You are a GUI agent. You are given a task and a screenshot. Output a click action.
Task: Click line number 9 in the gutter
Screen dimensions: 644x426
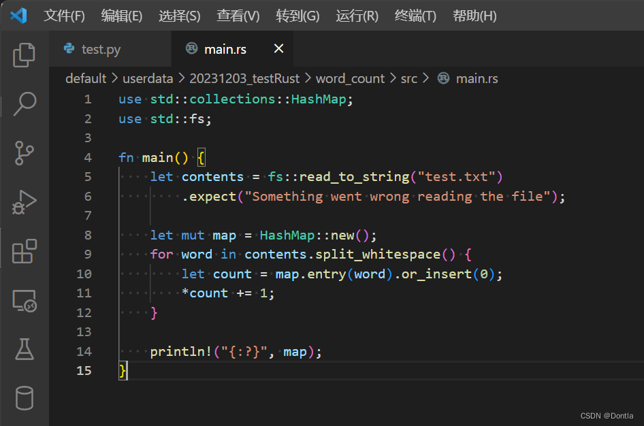pos(88,255)
